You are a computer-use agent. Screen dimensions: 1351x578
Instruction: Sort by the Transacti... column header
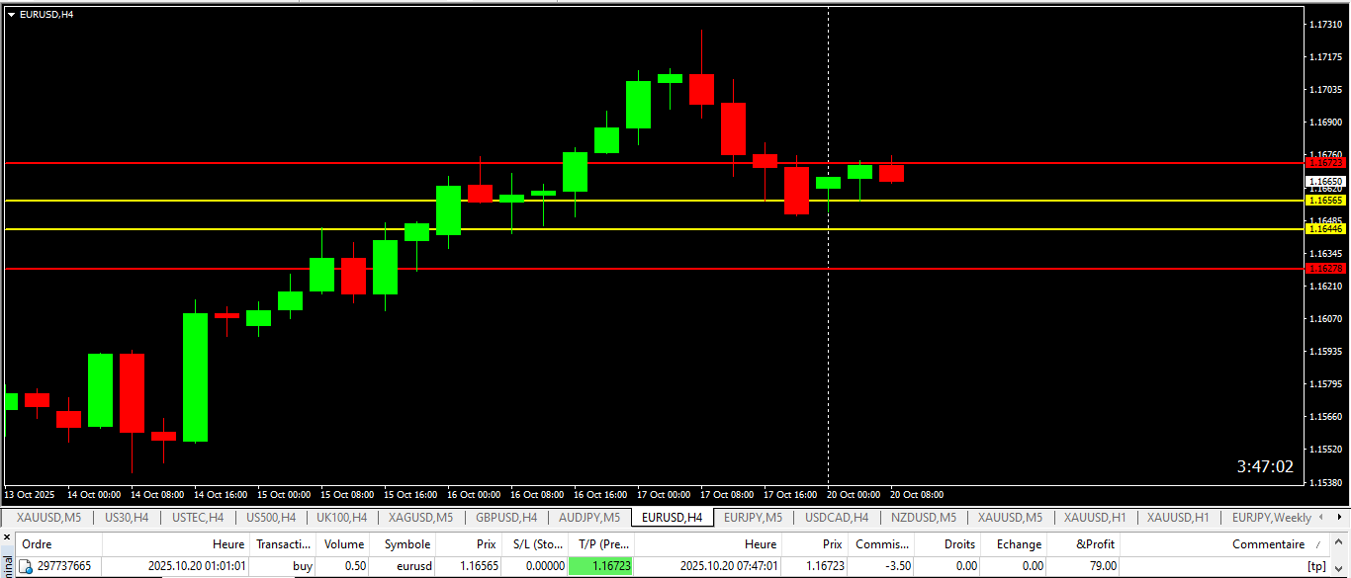click(x=284, y=544)
